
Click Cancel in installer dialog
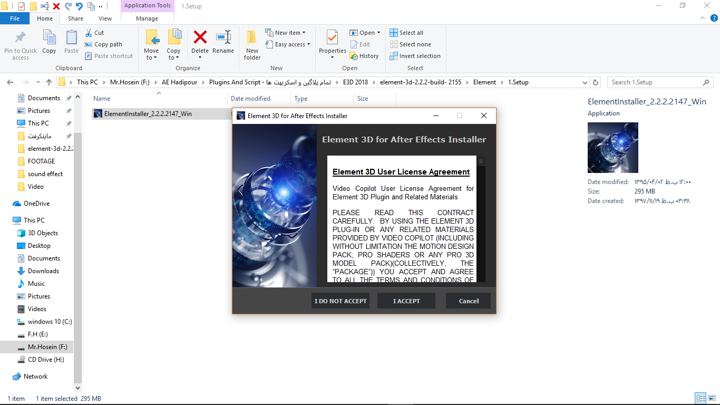pyautogui.click(x=469, y=301)
